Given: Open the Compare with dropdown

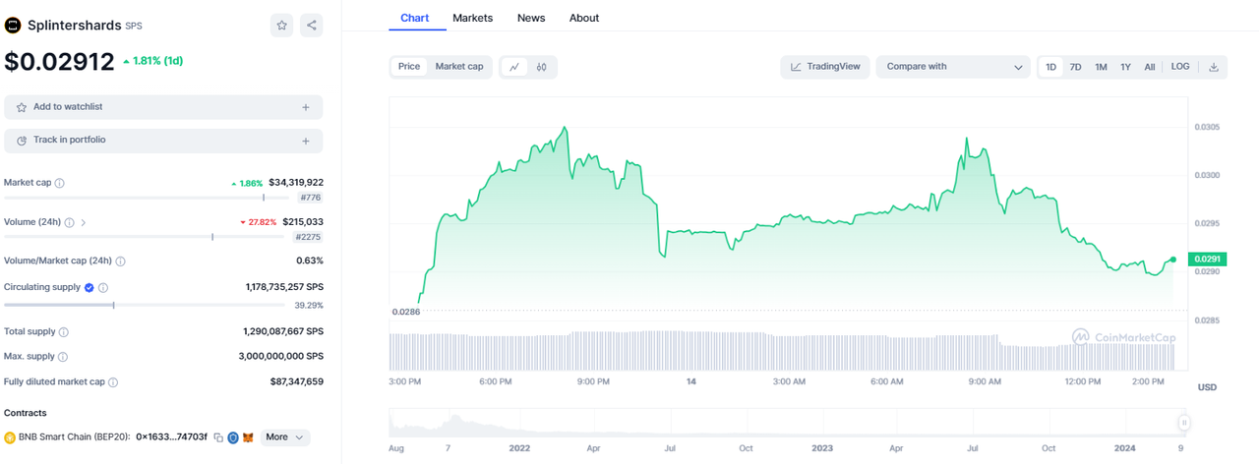Looking at the screenshot, I should [x=953, y=67].
